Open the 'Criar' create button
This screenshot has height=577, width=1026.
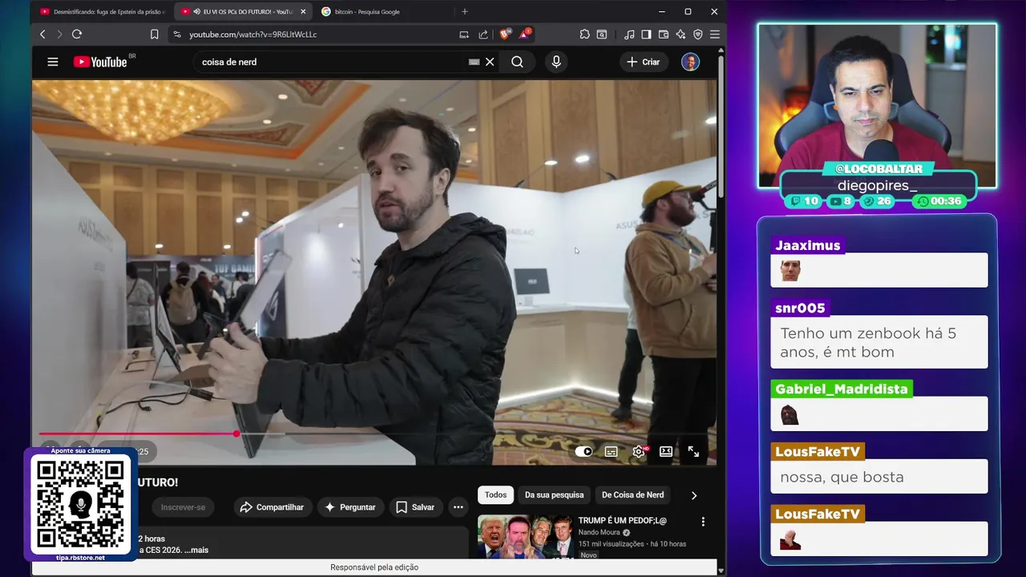click(644, 62)
